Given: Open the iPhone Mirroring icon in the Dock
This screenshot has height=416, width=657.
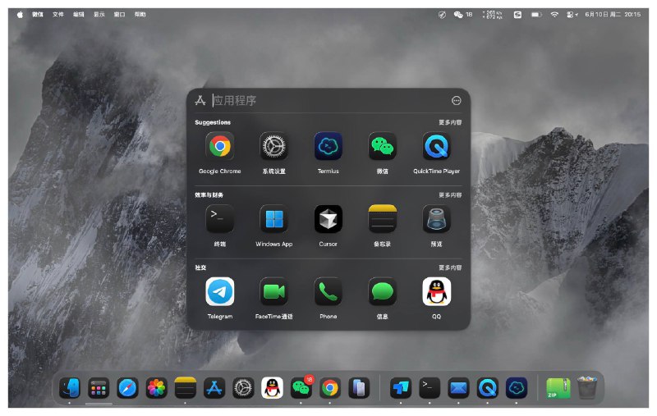Looking at the screenshot, I should click(x=359, y=388).
